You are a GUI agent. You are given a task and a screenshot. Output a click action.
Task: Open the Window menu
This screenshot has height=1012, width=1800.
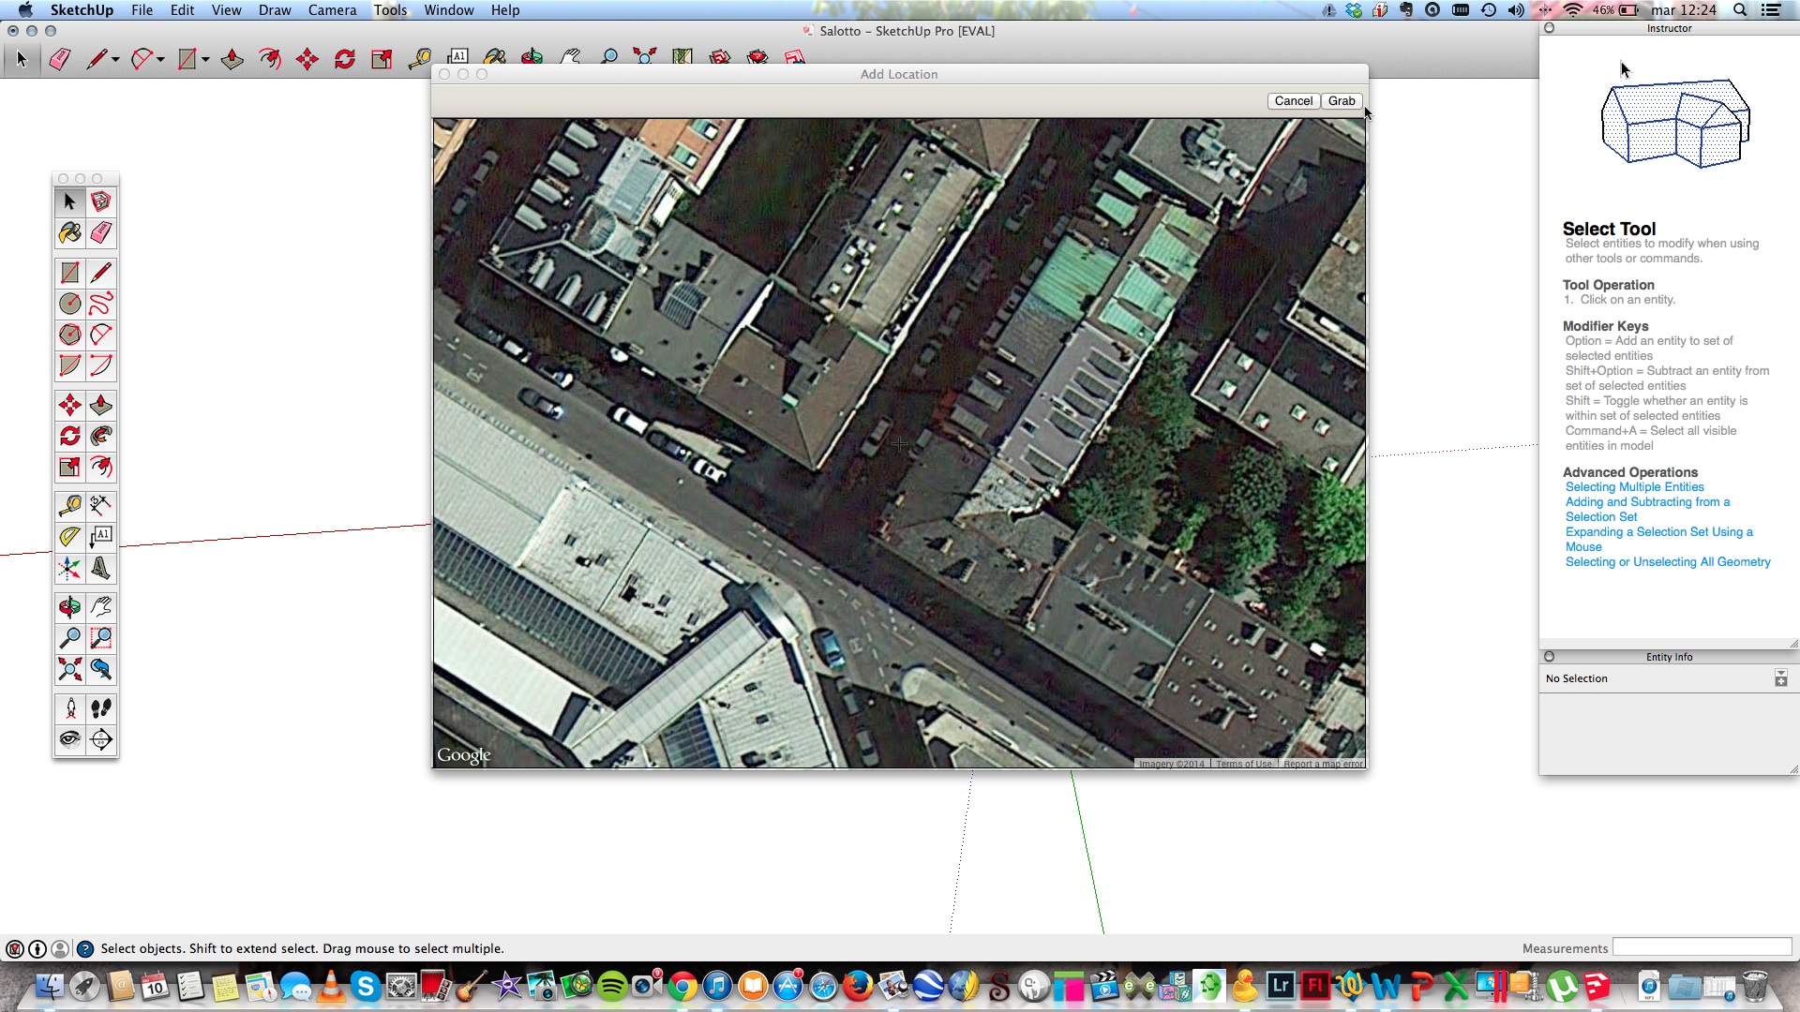point(449,10)
